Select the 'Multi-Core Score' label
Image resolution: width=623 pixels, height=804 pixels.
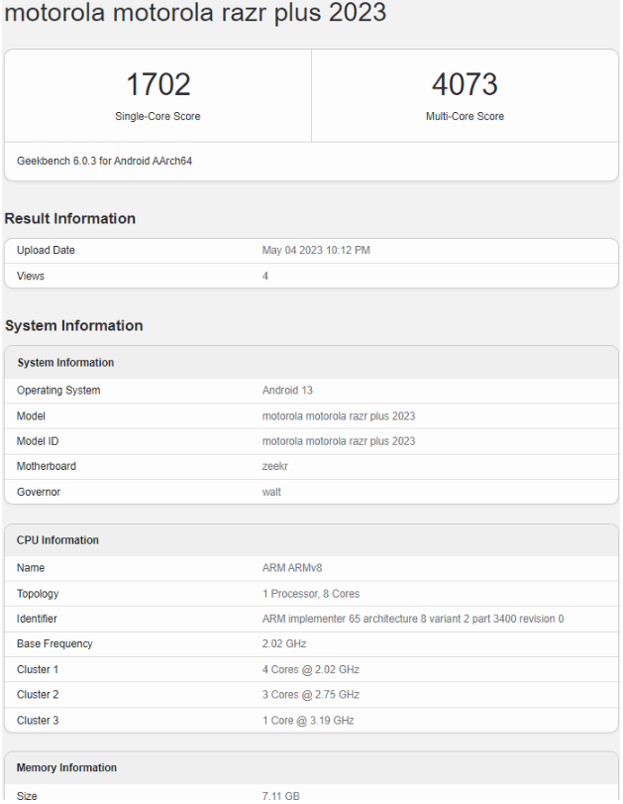465,117
